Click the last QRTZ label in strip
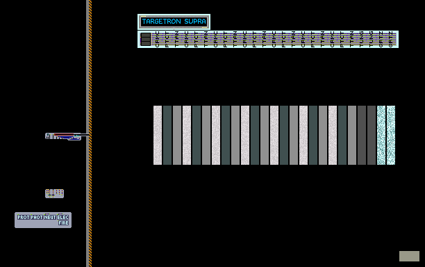Image resolution: width=425 pixels, height=267 pixels. (x=390, y=40)
